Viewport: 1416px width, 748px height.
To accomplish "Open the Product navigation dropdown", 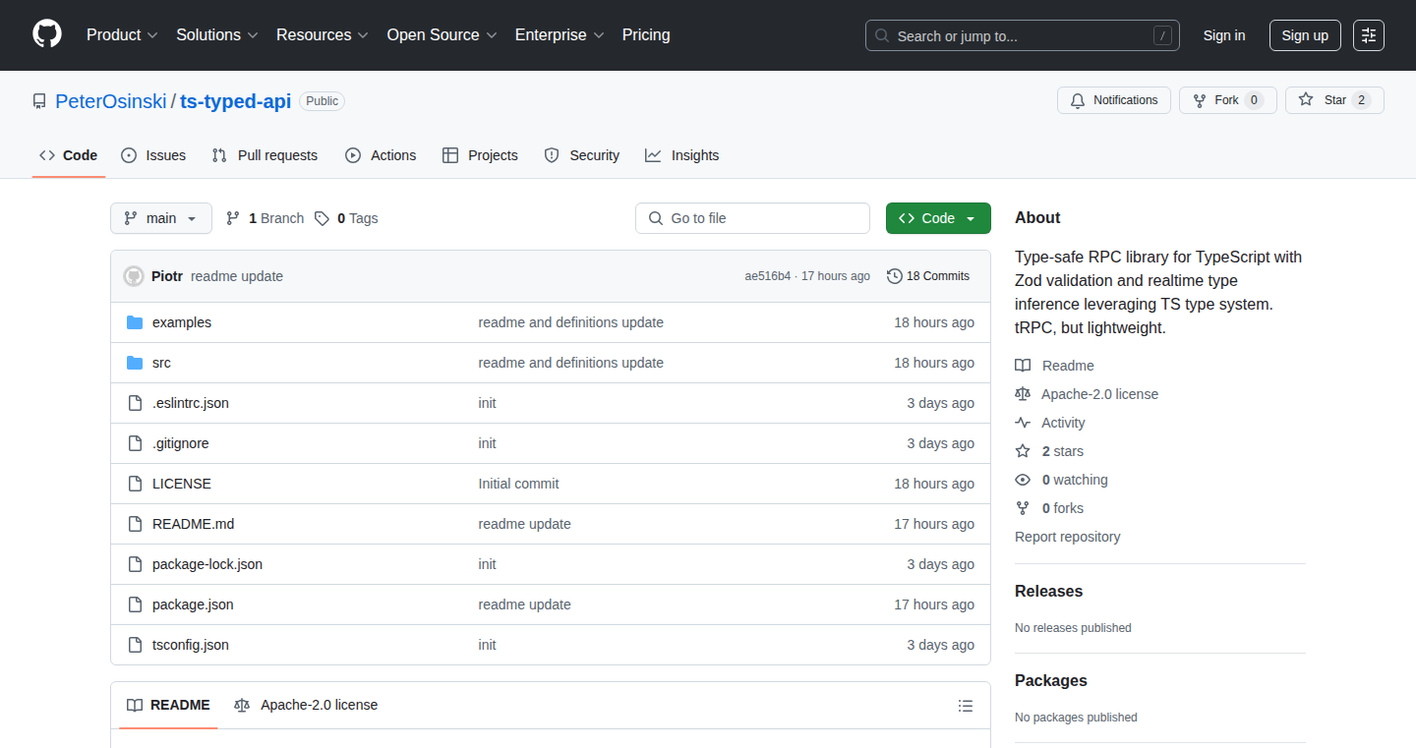I will pyautogui.click(x=122, y=34).
